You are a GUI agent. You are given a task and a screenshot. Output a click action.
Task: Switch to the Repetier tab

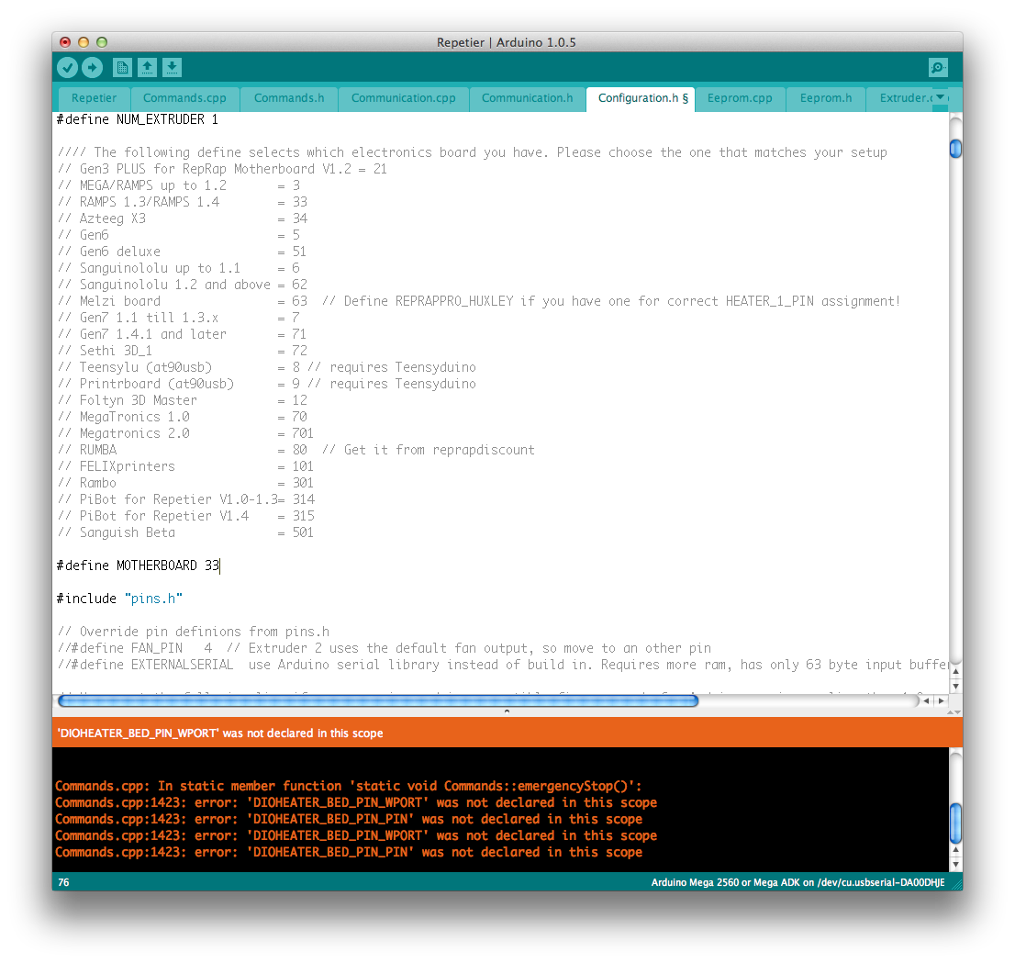94,98
